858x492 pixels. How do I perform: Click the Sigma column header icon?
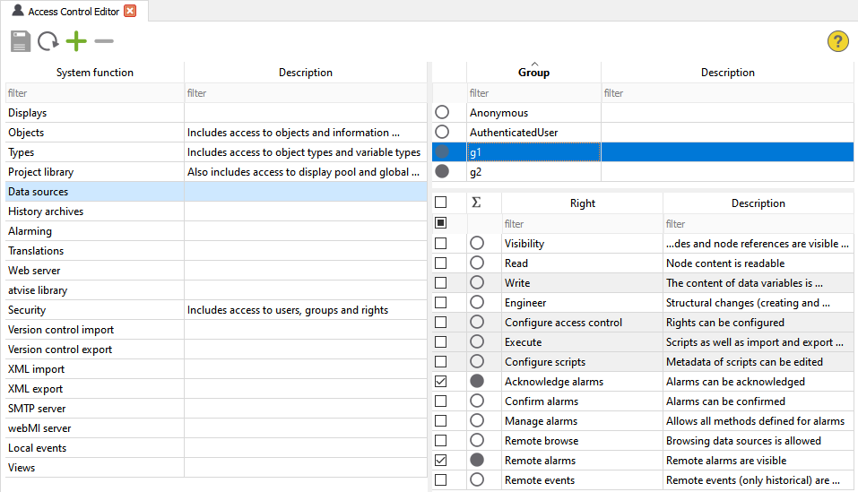pos(476,203)
